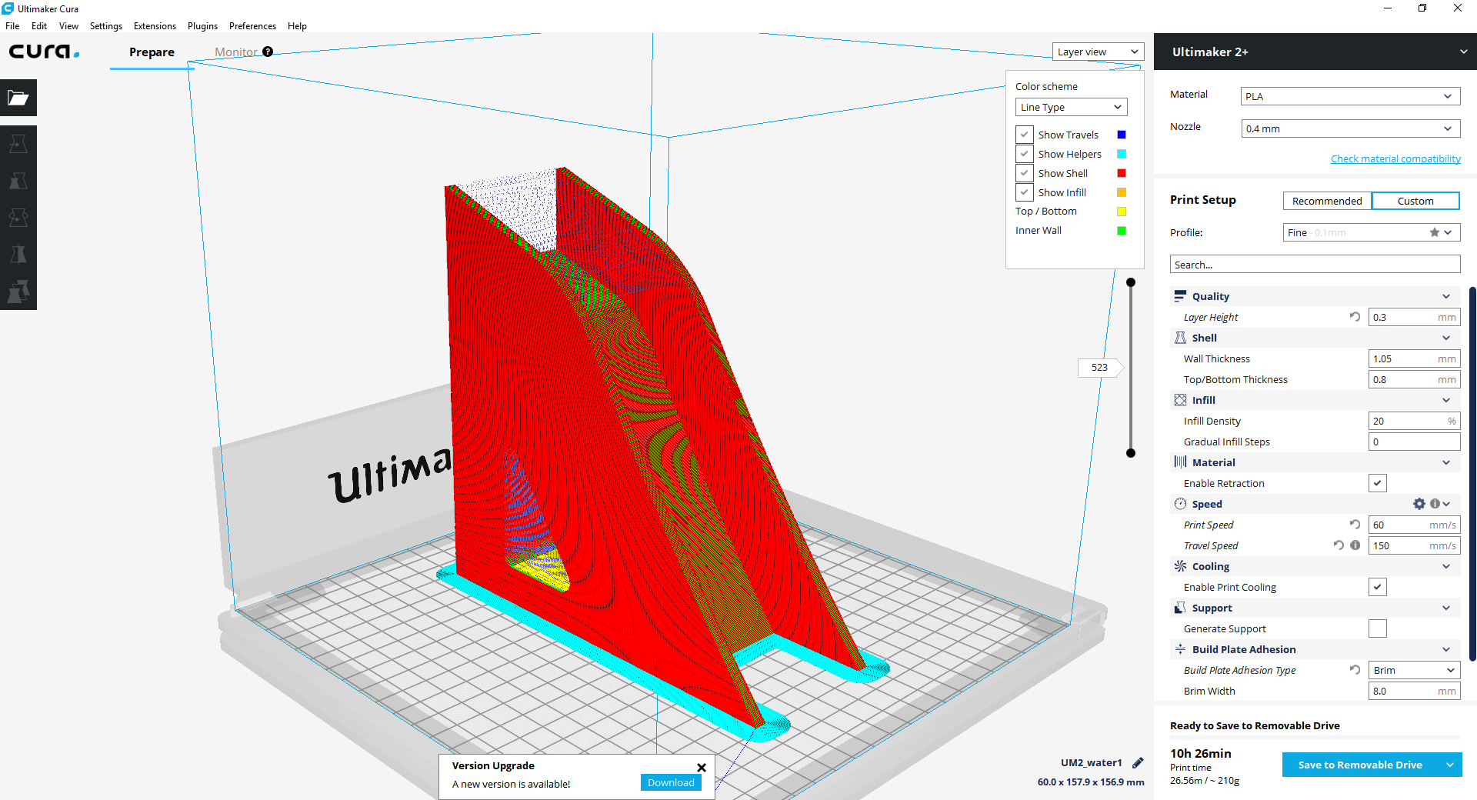Open Speed category settings gear
The width and height of the screenshot is (1477, 800).
pos(1419,504)
